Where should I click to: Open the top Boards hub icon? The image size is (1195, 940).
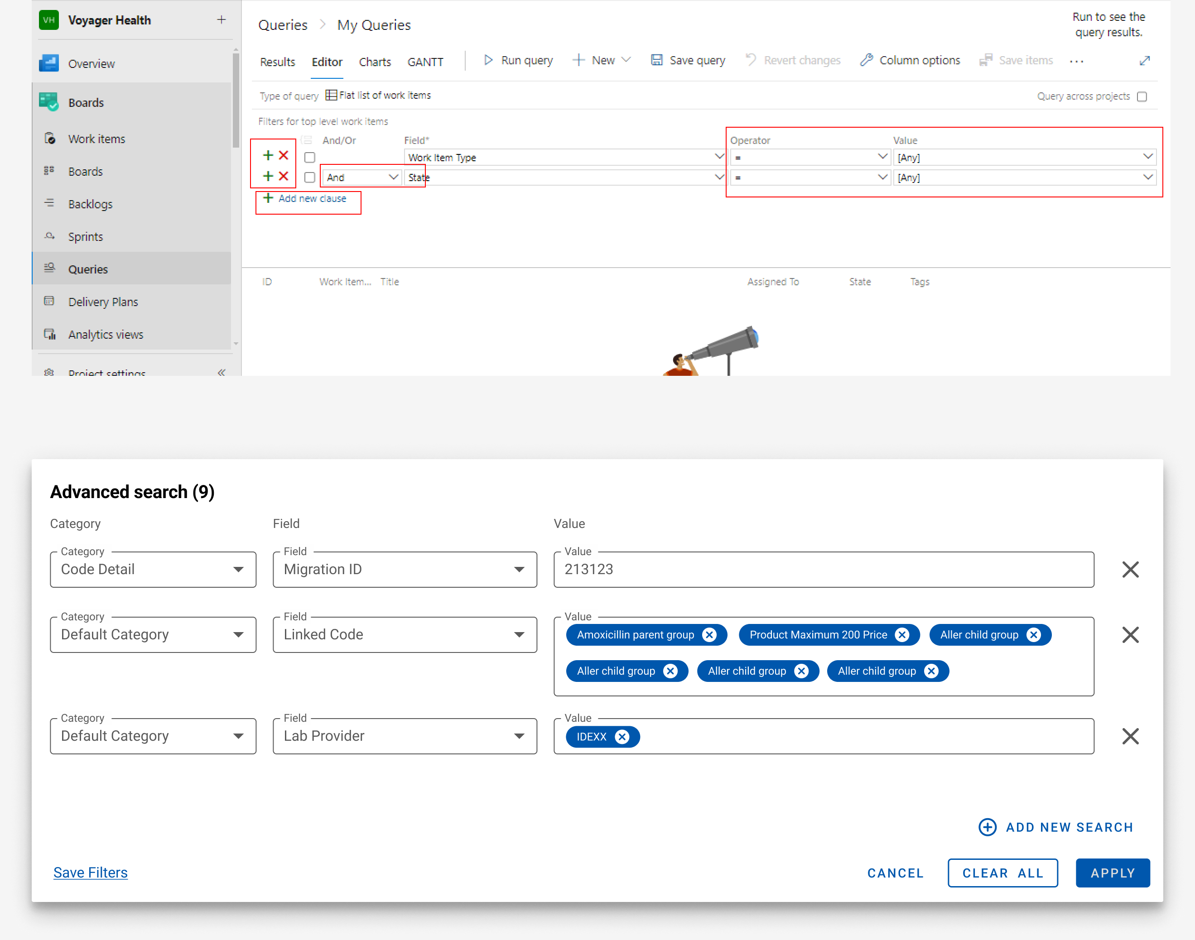click(x=49, y=102)
